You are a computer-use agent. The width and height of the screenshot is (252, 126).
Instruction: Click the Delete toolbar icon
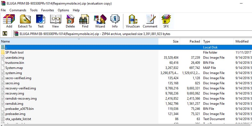click(x=70, y=19)
